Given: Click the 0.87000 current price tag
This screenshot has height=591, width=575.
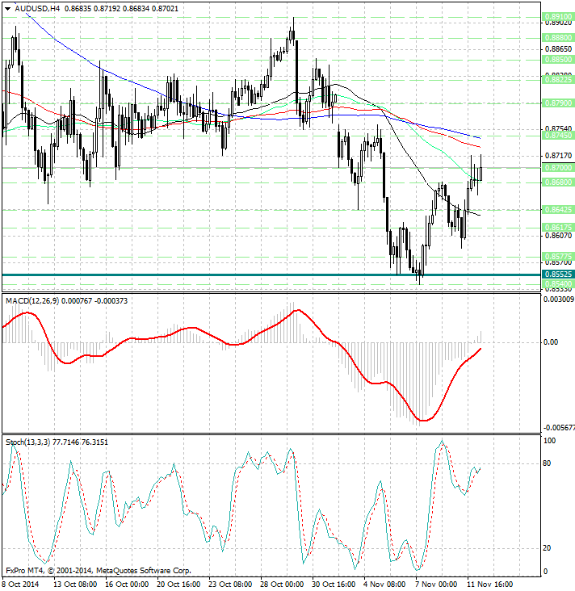Looking at the screenshot, I should (558, 168).
